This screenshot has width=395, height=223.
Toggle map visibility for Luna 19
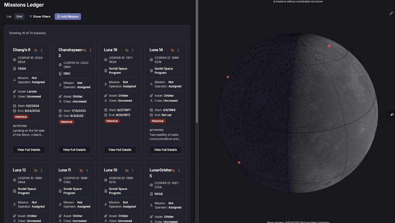point(127,50)
